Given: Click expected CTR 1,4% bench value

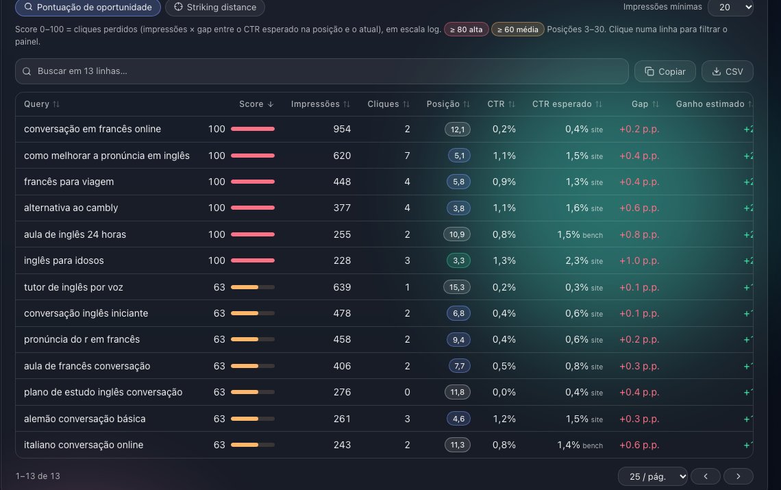Looking at the screenshot, I should pyautogui.click(x=580, y=445).
